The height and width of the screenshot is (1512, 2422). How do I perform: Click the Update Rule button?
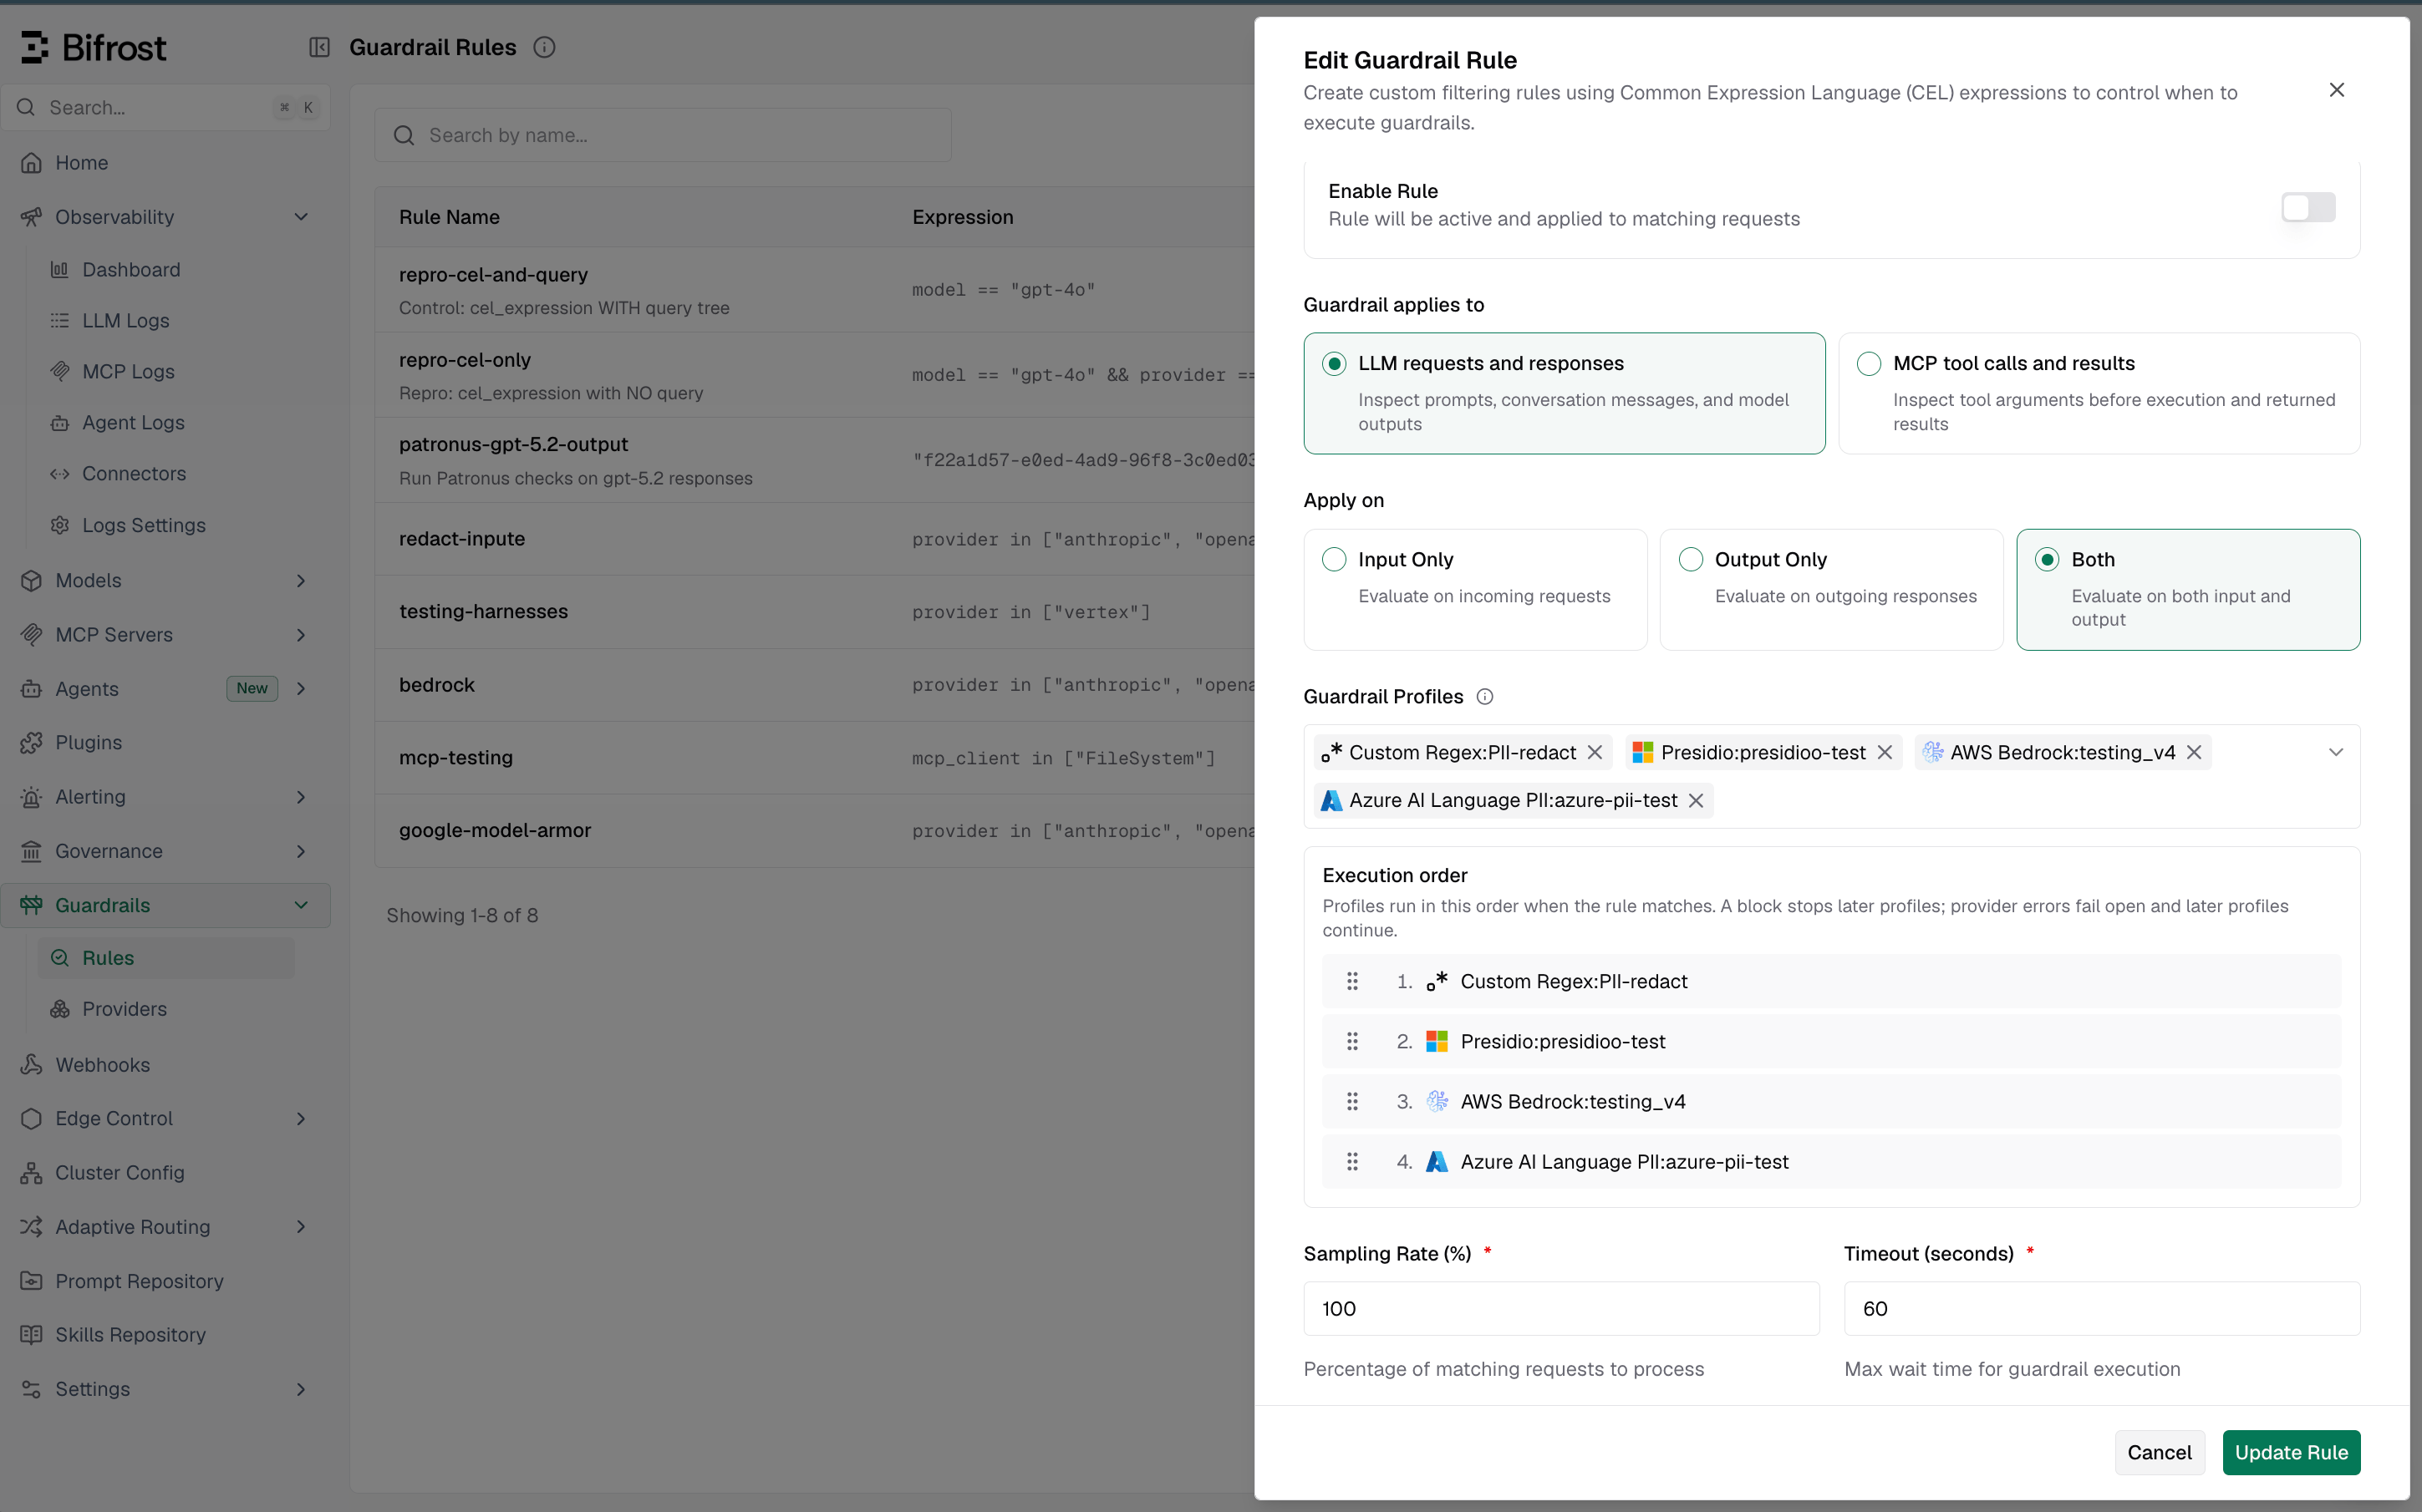click(2291, 1452)
